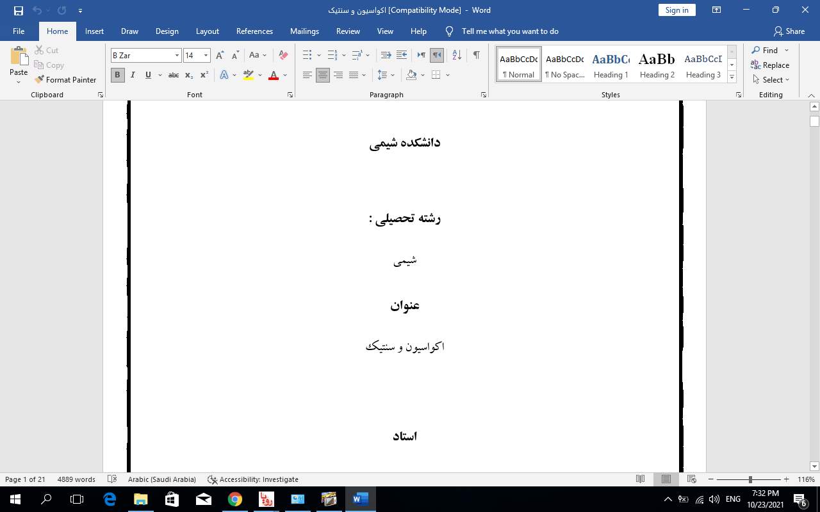820x512 pixels.
Task: Toggle Bold formatting off
Action: click(x=117, y=76)
